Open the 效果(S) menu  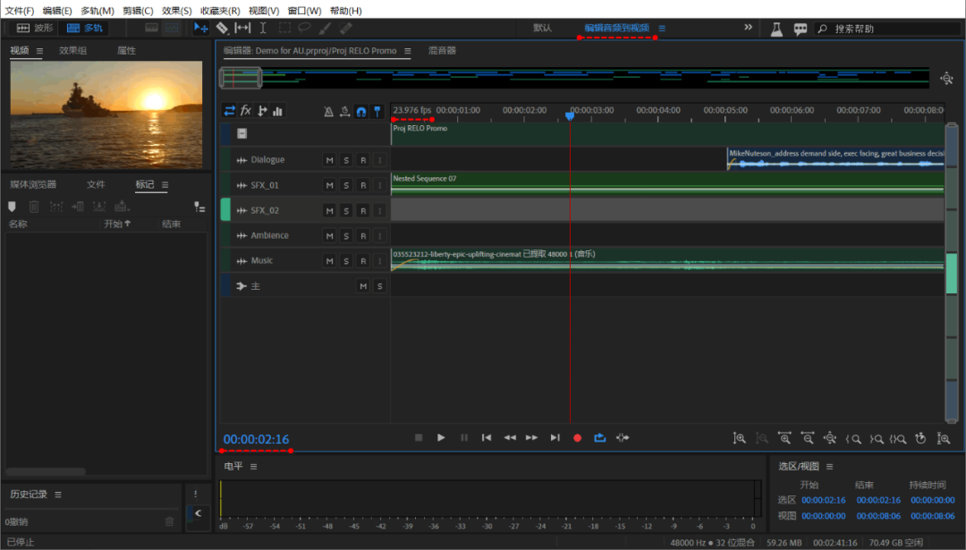point(176,11)
